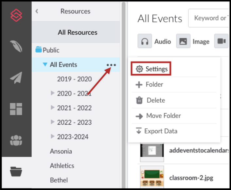Select the Bethel folder

click(x=59, y=180)
